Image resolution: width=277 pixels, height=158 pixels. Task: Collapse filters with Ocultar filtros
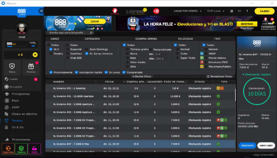click(x=142, y=77)
